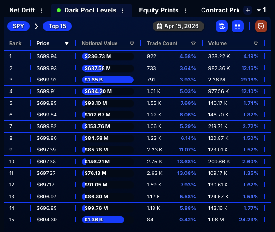Click the $1.65 B notional bar
Screen dimensions: 275x232
pyautogui.click(x=108, y=80)
